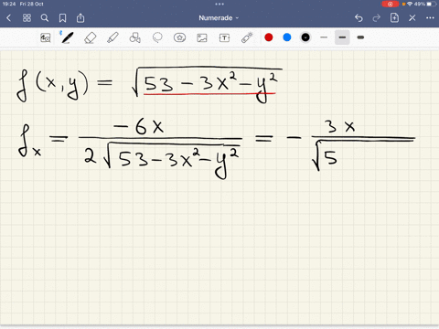
Task: Open the more options ellipsis menu
Action: click(x=430, y=18)
